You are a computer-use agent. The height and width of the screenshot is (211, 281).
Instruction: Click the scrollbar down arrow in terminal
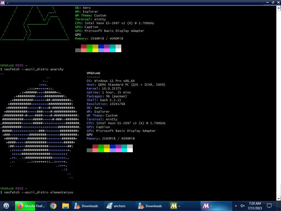click(x=279, y=198)
